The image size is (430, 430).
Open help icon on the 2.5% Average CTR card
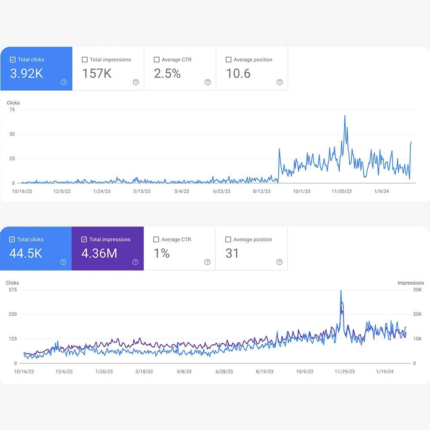point(208,82)
